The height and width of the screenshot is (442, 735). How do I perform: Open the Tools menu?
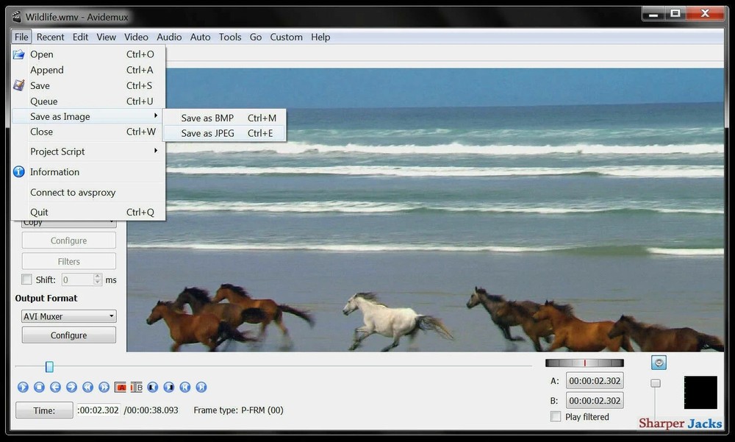coord(229,37)
